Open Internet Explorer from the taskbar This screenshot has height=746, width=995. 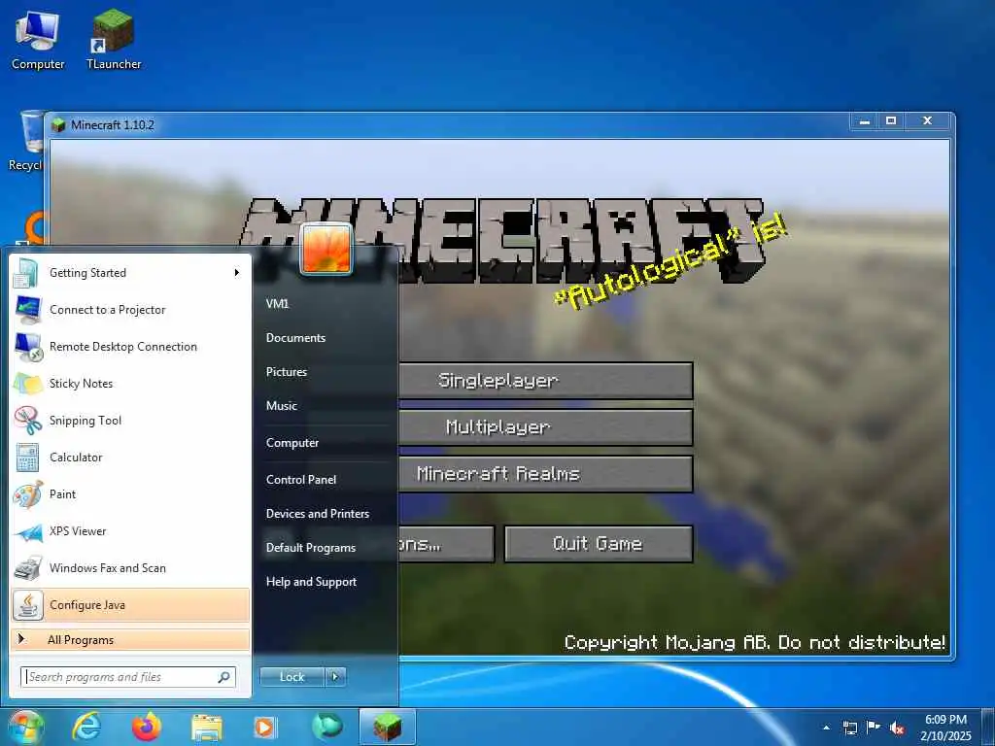point(86,727)
